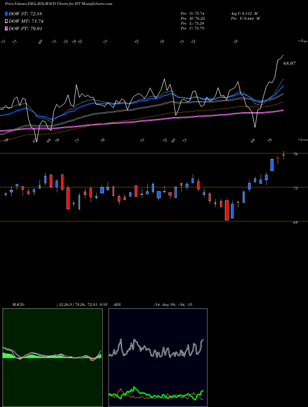Click the 'DOW PT: 70.01' legend label

coord(25,28)
